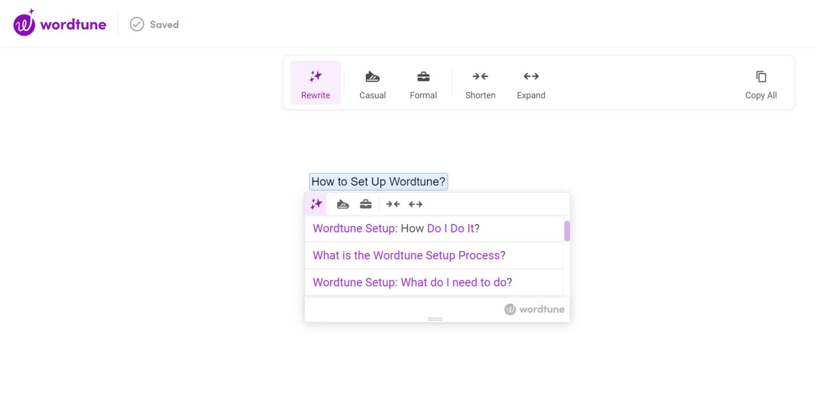Click the Casual sneaker icon
Screen dimensions: 816x414
tap(372, 76)
